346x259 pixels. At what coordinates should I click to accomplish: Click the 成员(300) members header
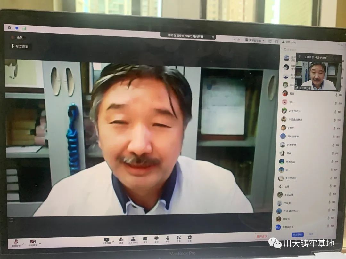point(289,42)
